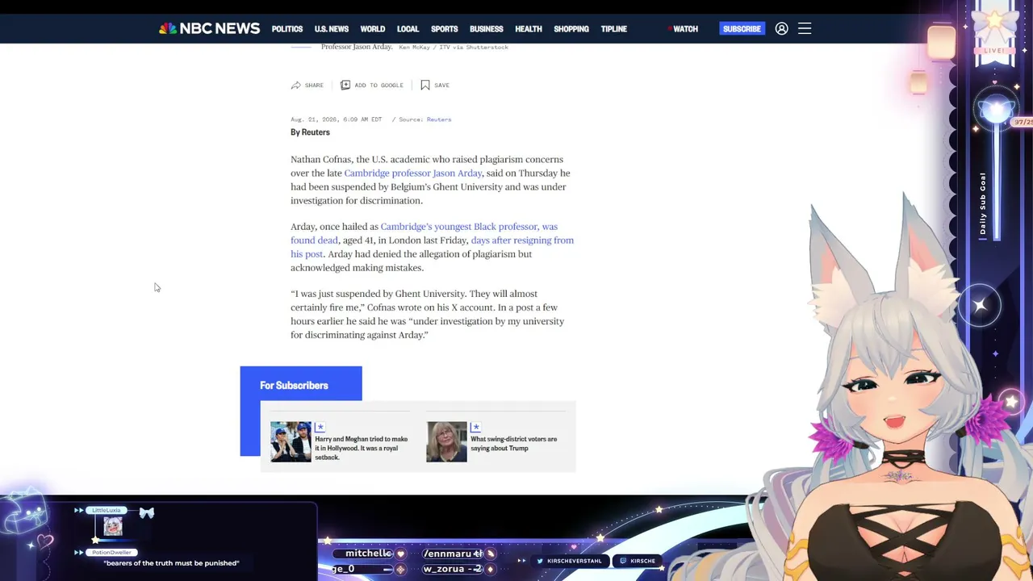The image size is (1033, 581).
Task: Go to the Politics section
Action: click(x=287, y=29)
